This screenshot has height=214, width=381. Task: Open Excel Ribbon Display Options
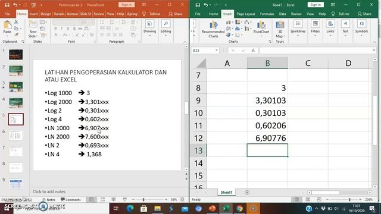coord(333,5)
